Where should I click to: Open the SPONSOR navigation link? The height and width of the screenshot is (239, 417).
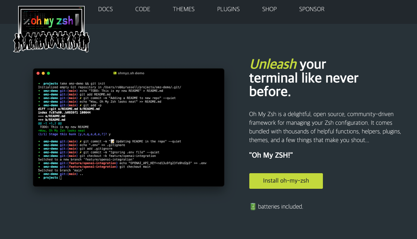(312, 9)
